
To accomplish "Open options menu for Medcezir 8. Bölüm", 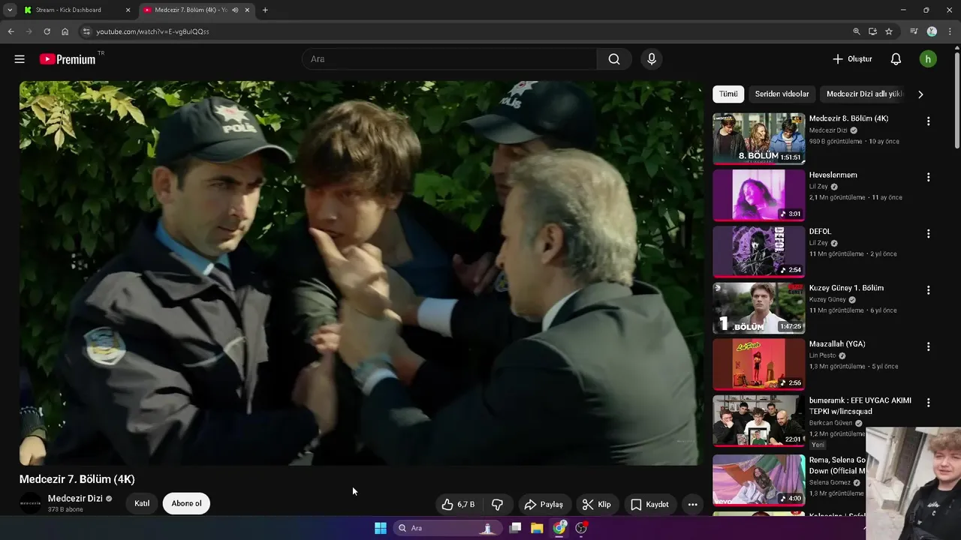I will (928, 121).
